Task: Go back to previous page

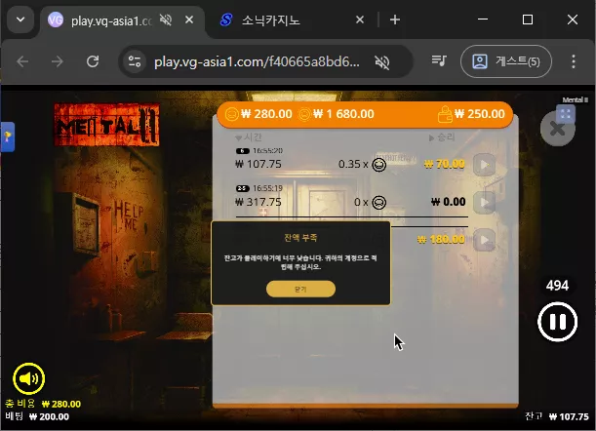Action: (22, 61)
